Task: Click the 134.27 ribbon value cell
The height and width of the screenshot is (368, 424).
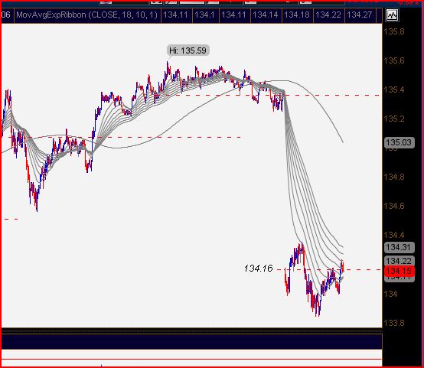Action: point(360,15)
